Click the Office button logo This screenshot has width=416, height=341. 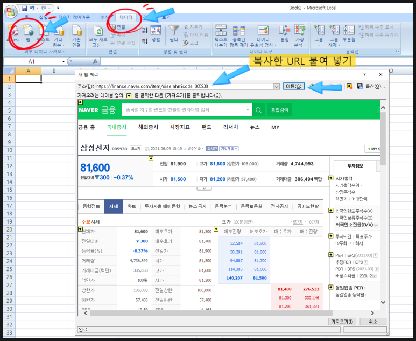[11, 11]
